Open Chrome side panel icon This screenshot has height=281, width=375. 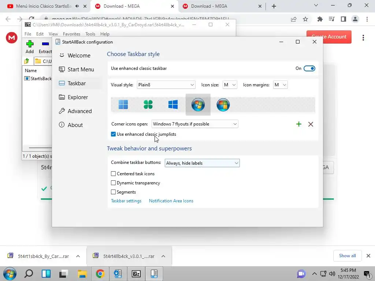344,19
